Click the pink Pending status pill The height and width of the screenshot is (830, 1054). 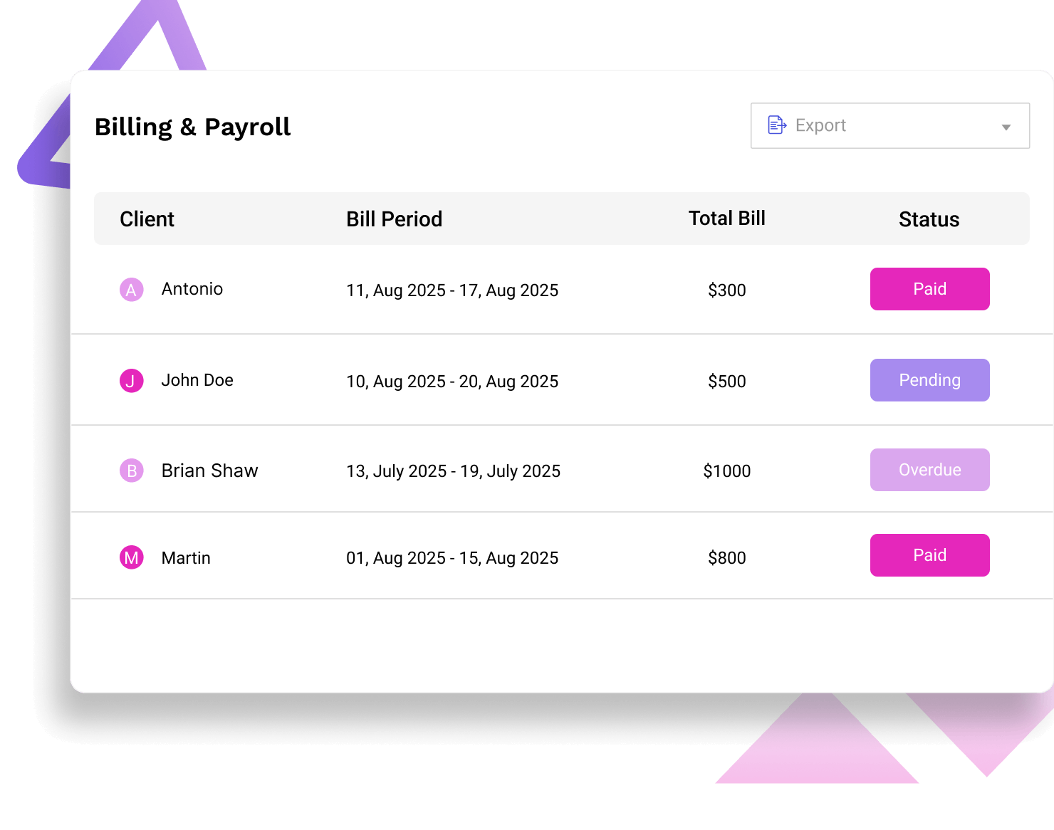click(929, 380)
